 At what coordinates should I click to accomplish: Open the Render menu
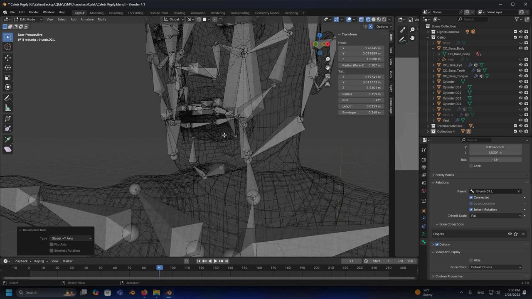pos(34,12)
